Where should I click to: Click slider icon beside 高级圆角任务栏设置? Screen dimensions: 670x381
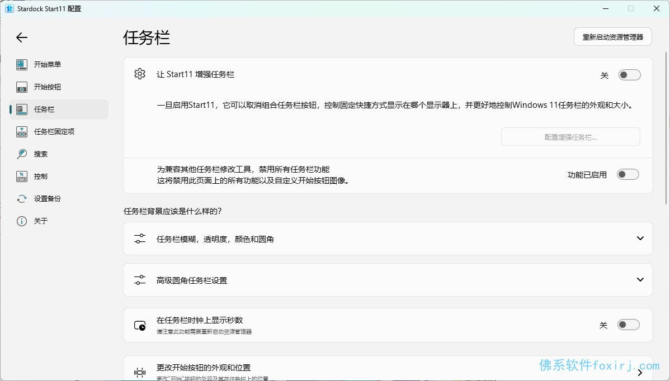click(x=140, y=280)
